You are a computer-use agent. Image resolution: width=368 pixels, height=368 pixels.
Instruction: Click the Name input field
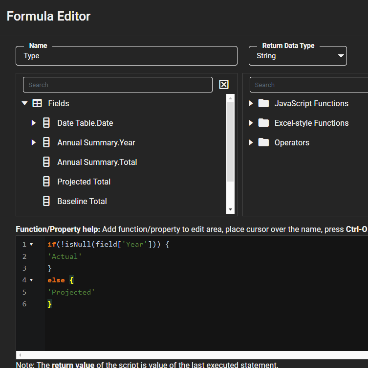126,56
